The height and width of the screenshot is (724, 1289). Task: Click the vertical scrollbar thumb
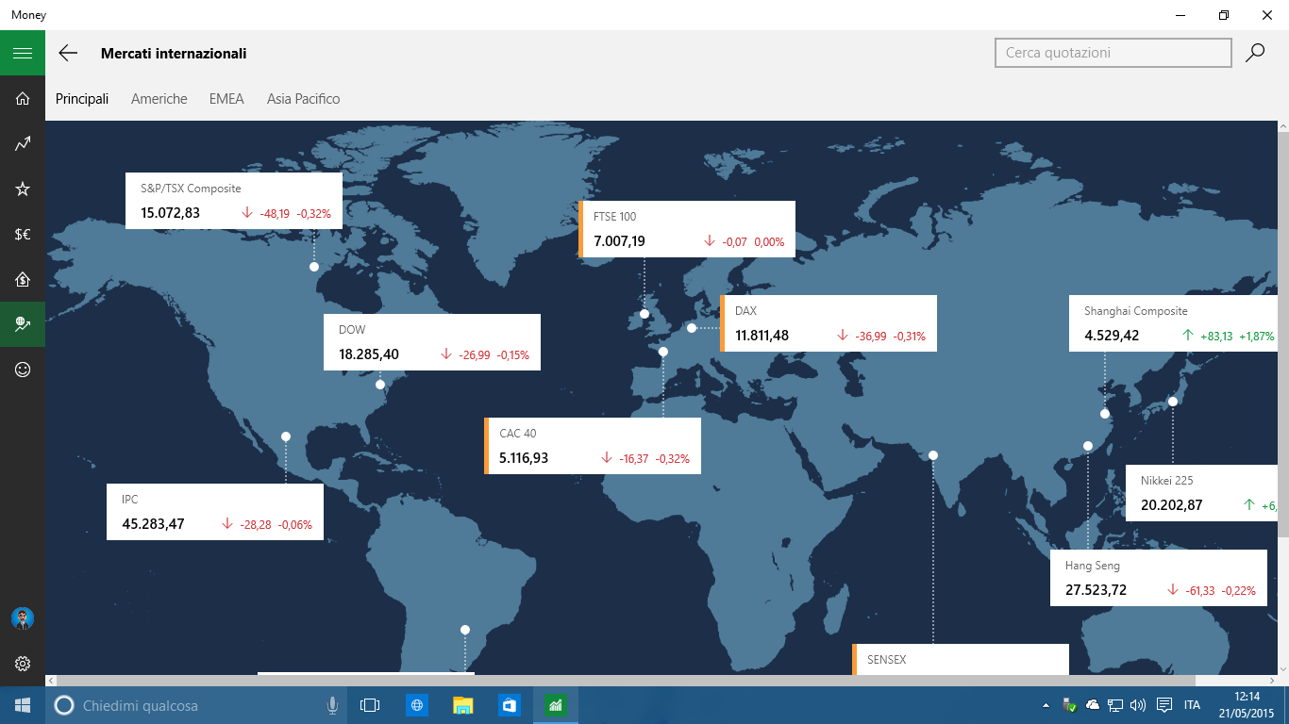(x=1283, y=335)
